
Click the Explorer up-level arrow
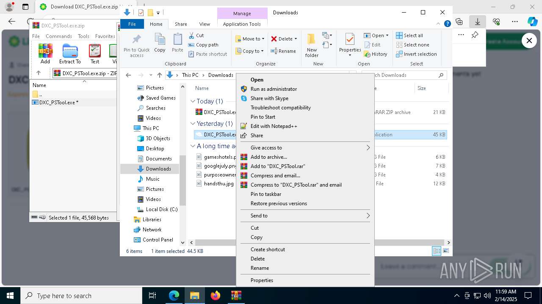pyautogui.click(x=159, y=75)
